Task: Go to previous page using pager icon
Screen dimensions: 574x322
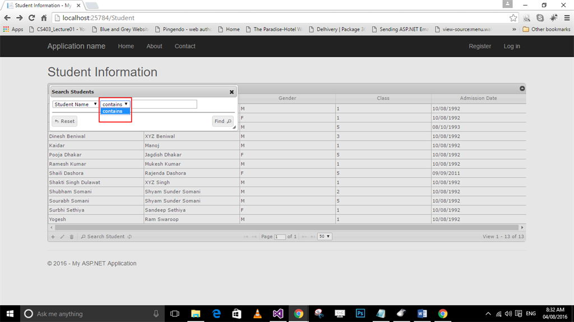Action: tap(254, 237)
